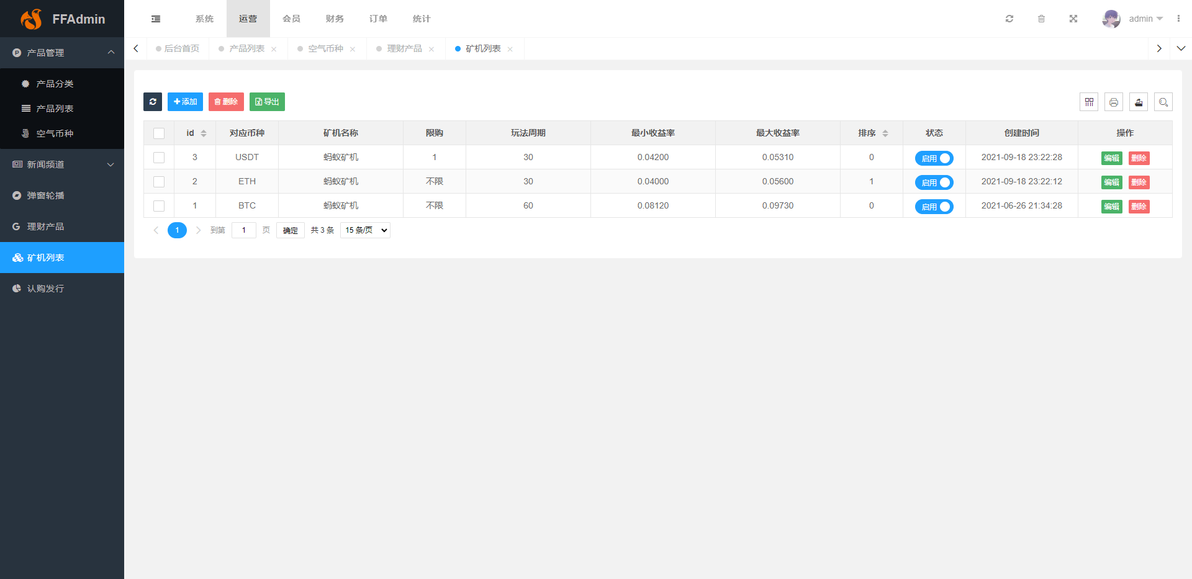Collapse sidebar with the menu fold icon
The image size is (1192, 579).
pyautogui.click(x=156, y=19)
